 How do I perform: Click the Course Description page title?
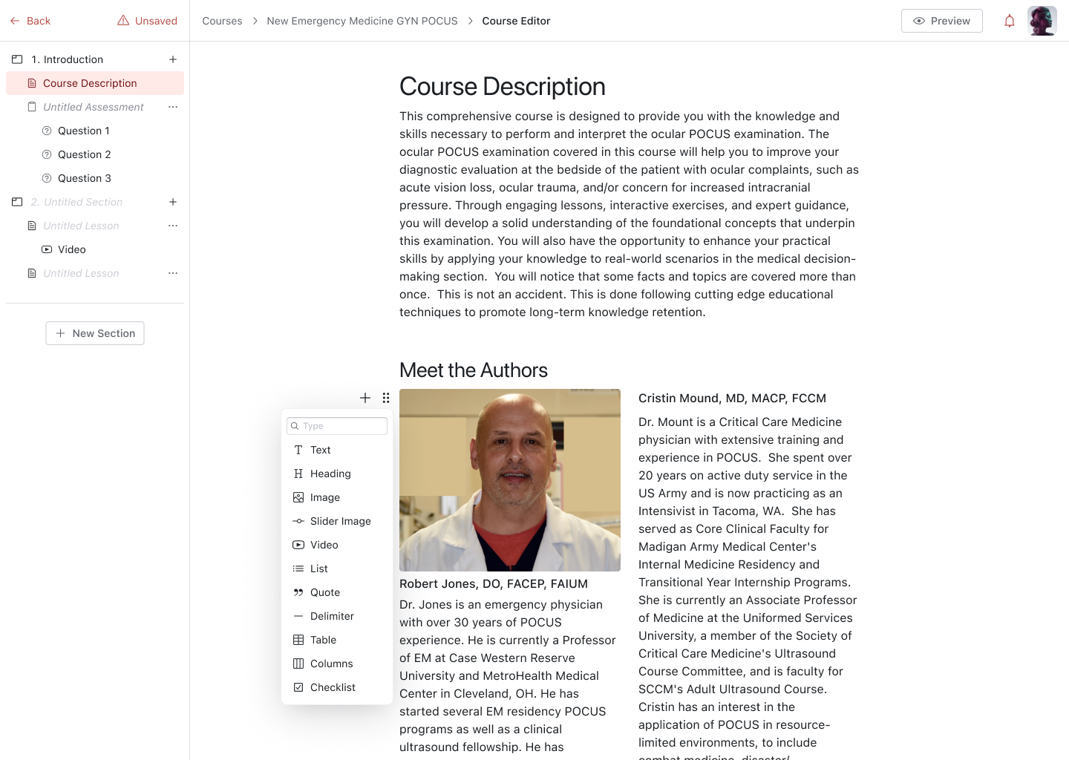click(503, 87)
